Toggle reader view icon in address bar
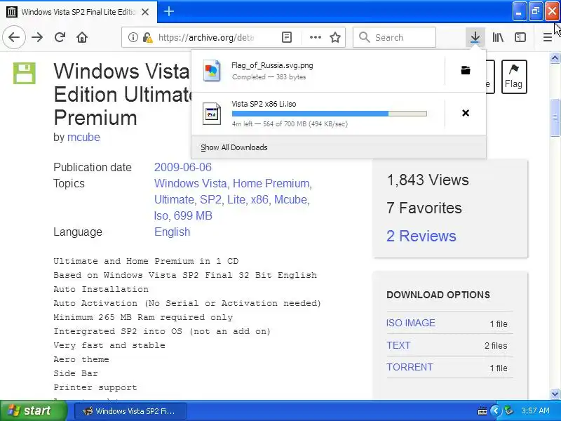Viewport: 561px width, 421px height. click(x=287, y=37)
